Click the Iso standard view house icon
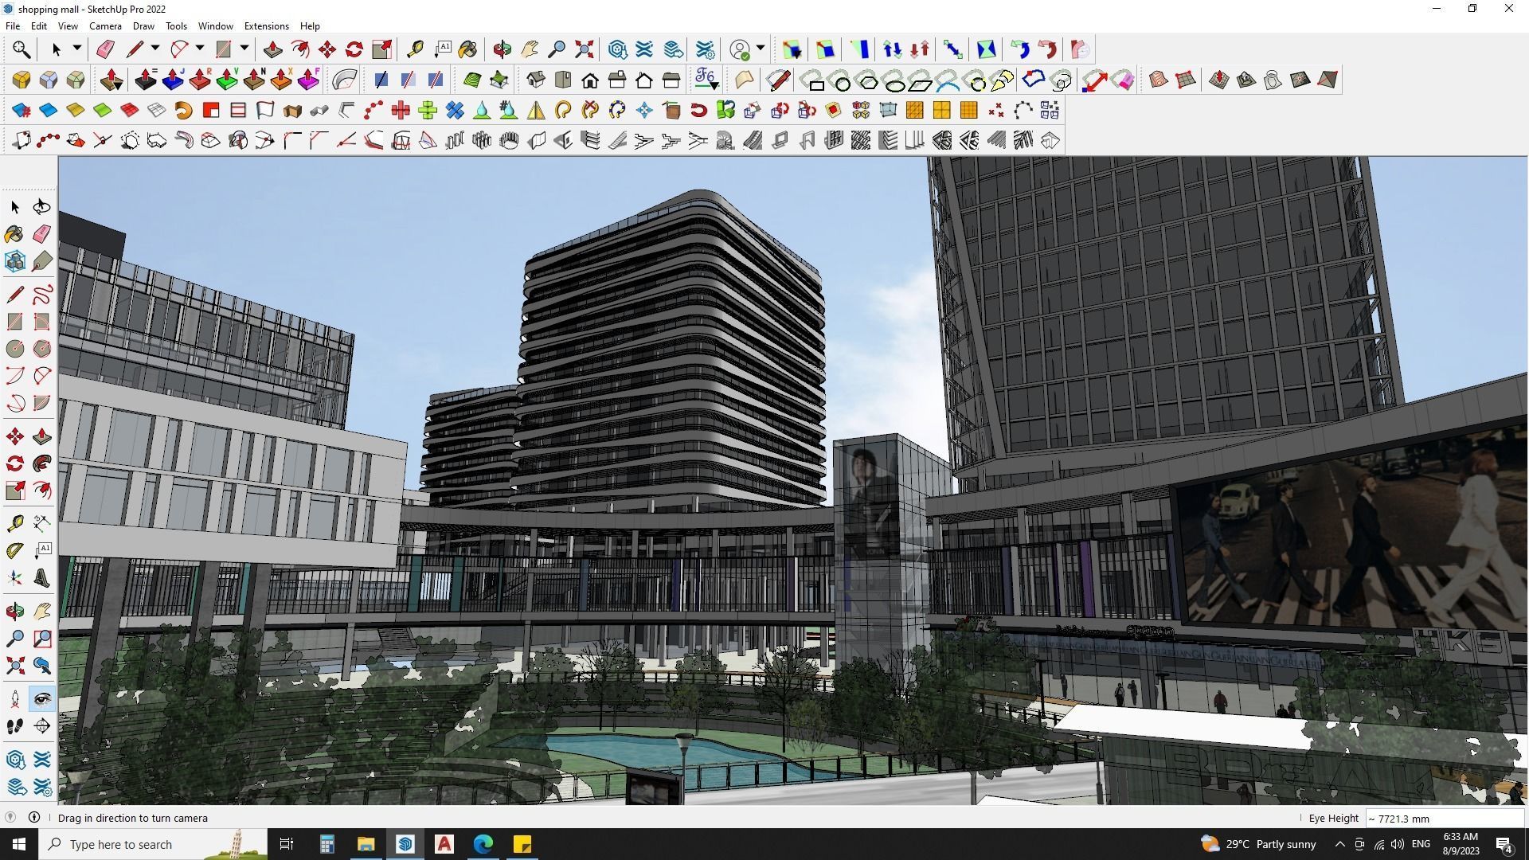The width and height of the screenshot is (1529, 860). click(536, 80)
